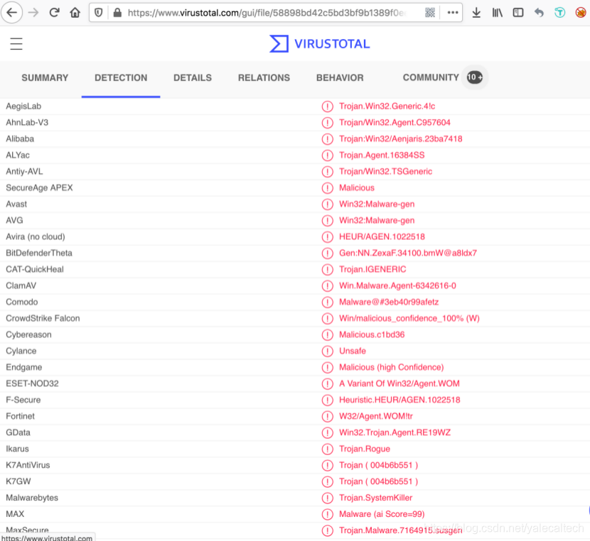The image size is (590, 541).
Task: Click the shield tracking protection icon
Action: (x=99, y=13)
